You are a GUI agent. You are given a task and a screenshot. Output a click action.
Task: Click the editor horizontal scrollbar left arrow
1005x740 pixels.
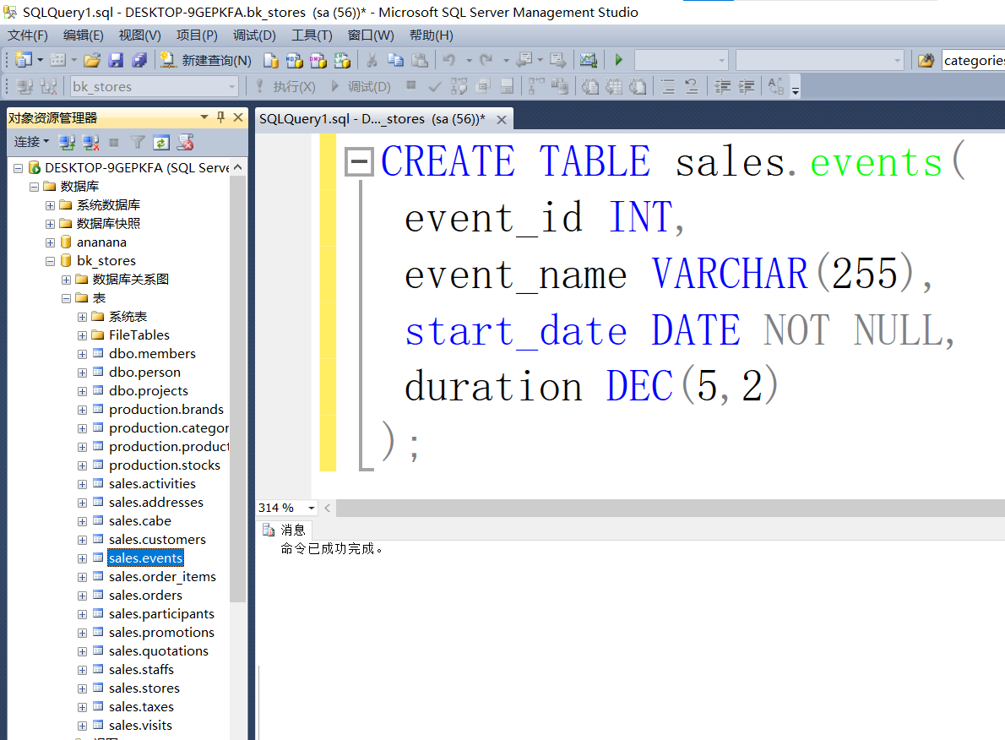(x=328, y=508)
